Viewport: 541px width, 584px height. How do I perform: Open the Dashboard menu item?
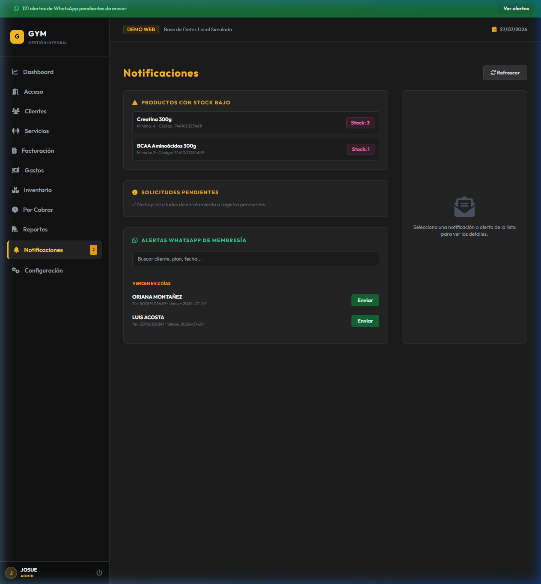pyautogui.click(x=55, y=72)
